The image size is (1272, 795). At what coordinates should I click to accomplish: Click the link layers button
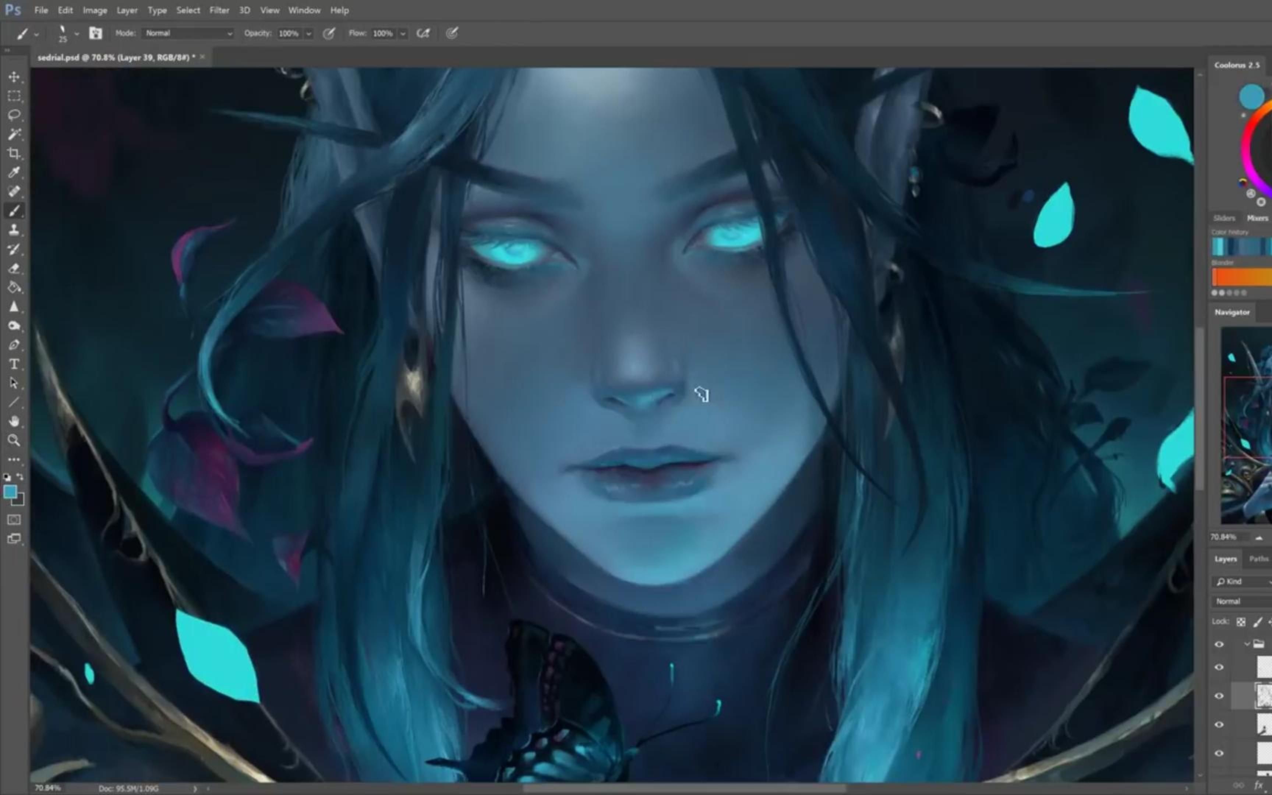tap(1239, 785)
